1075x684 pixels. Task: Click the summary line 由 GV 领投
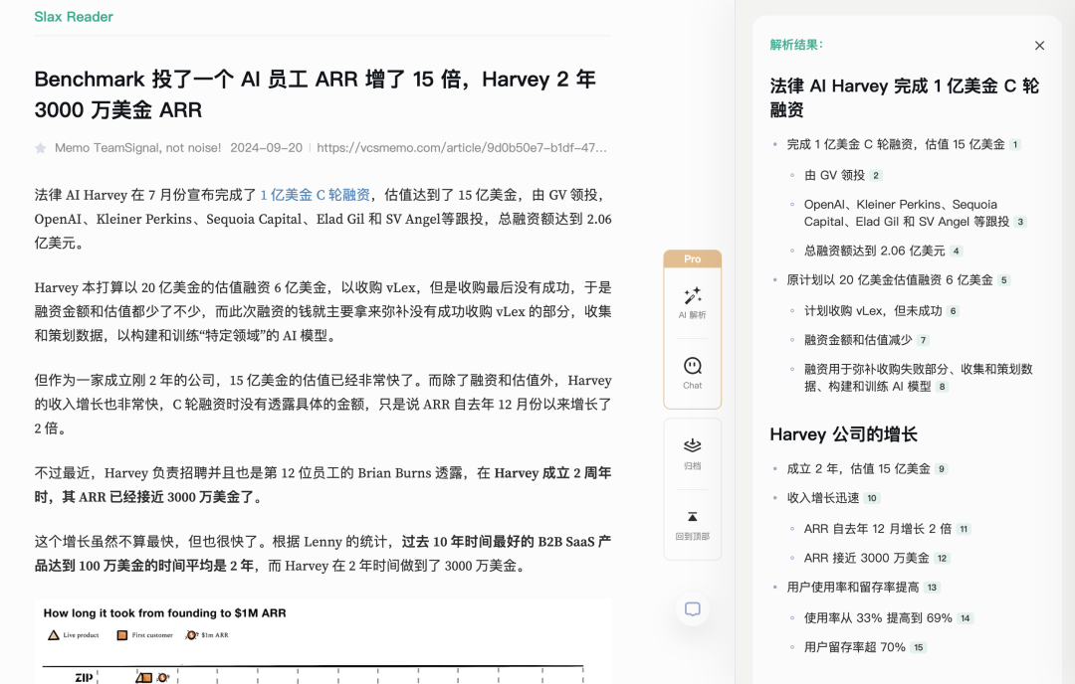[x=834, y=176]
